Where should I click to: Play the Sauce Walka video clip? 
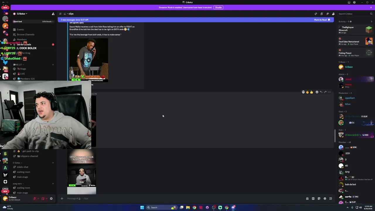[89, 60]
